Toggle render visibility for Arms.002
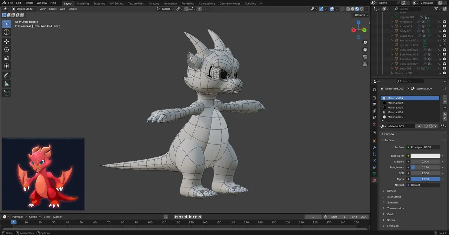This screenshot has height=235, width=449. [444, 22]
